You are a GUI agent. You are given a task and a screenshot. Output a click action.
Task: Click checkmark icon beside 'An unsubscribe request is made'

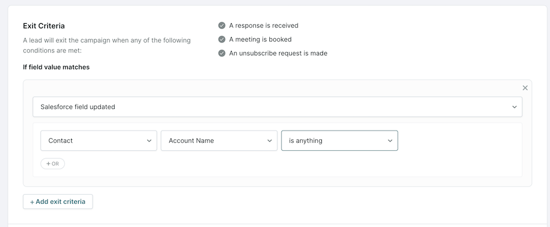(x=222, y=53)
